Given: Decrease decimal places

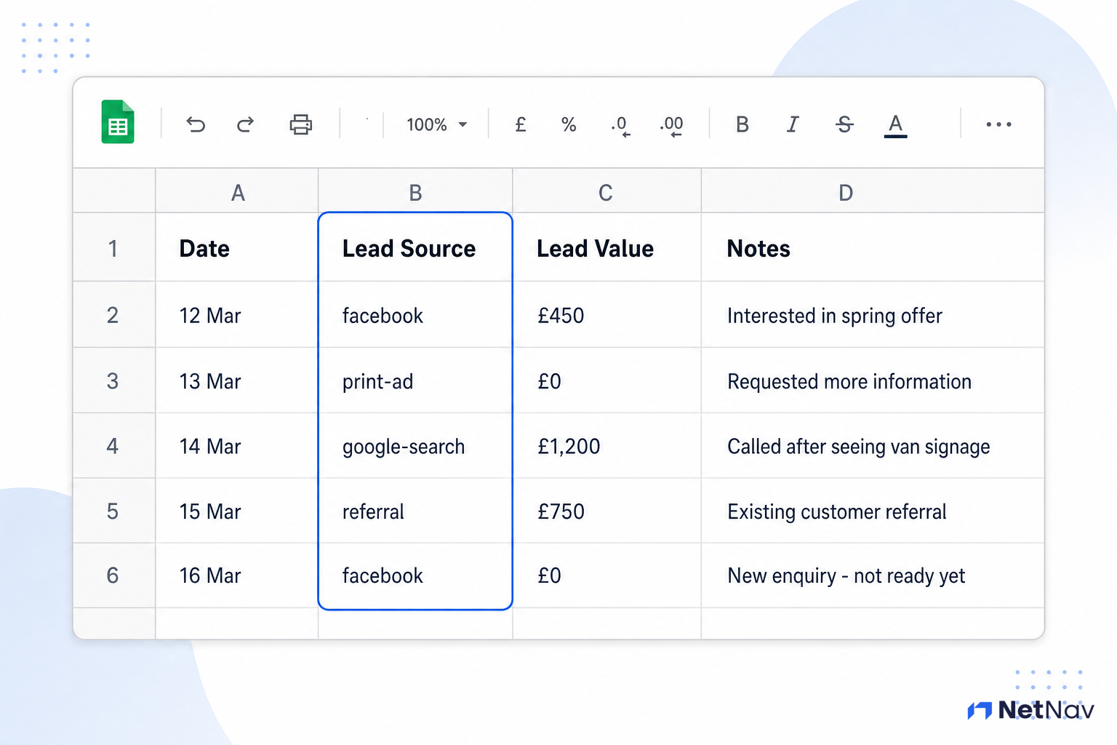Looking at the screenshot, I should pos(620,125).
